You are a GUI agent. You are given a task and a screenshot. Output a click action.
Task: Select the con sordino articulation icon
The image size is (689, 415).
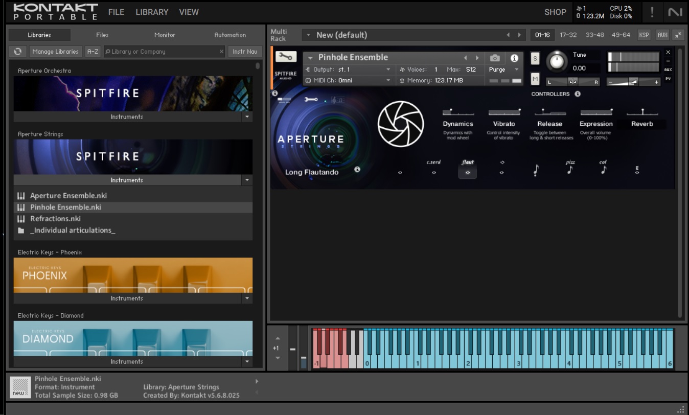(433, 172)
